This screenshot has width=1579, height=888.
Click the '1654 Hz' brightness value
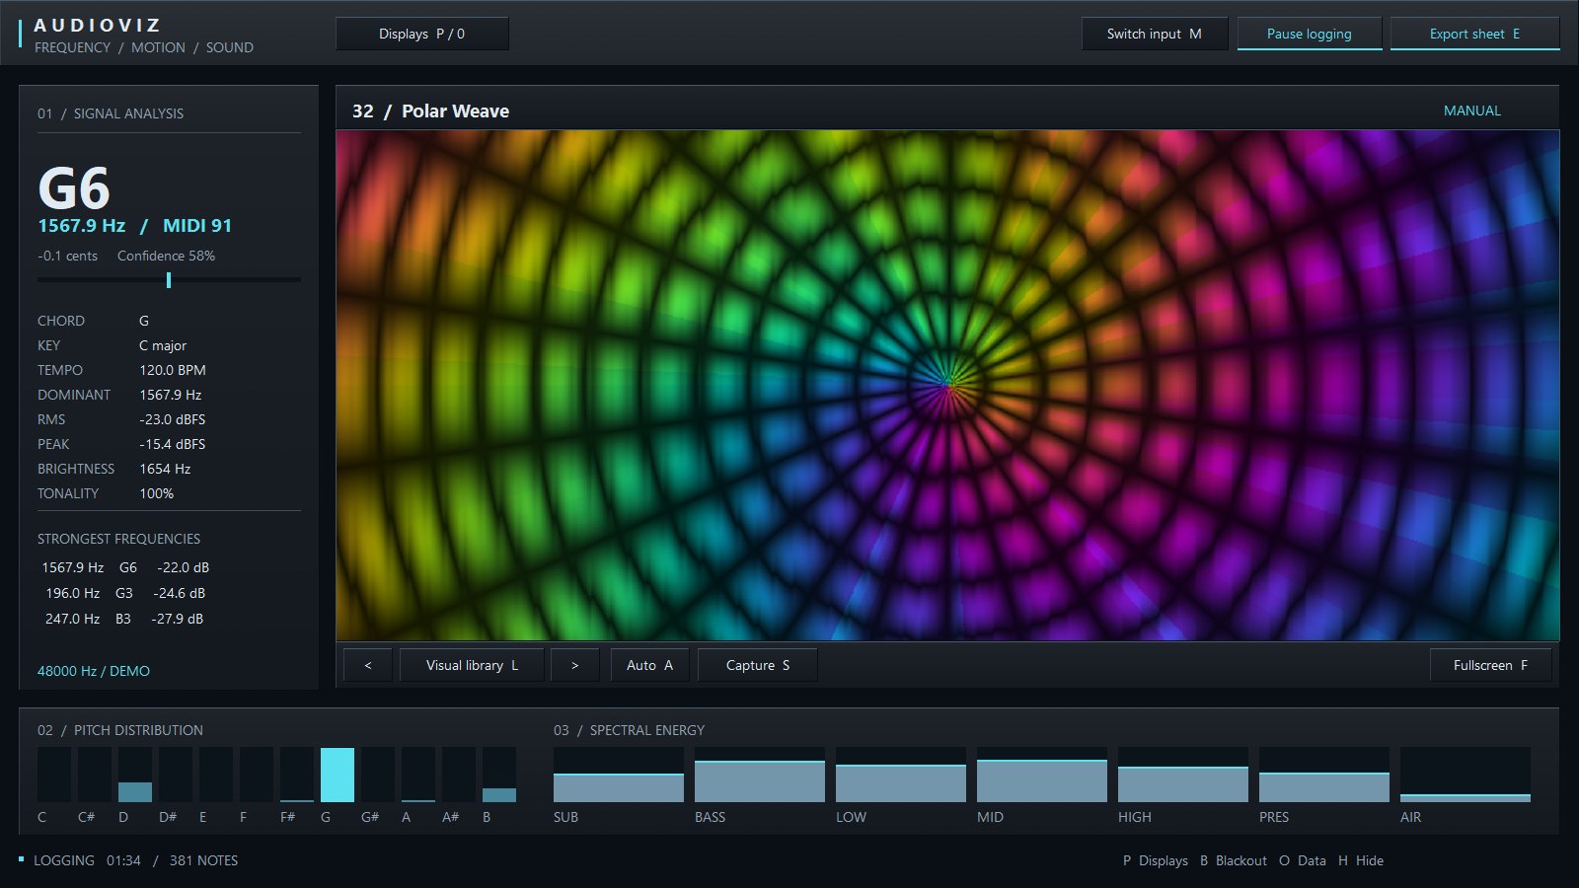click(x=165, y=469)
